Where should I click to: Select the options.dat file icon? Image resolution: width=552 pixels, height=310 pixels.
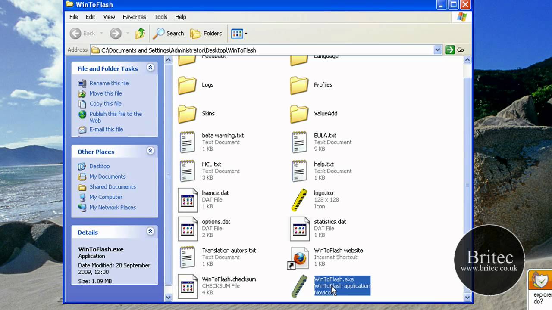pos(187,229)
